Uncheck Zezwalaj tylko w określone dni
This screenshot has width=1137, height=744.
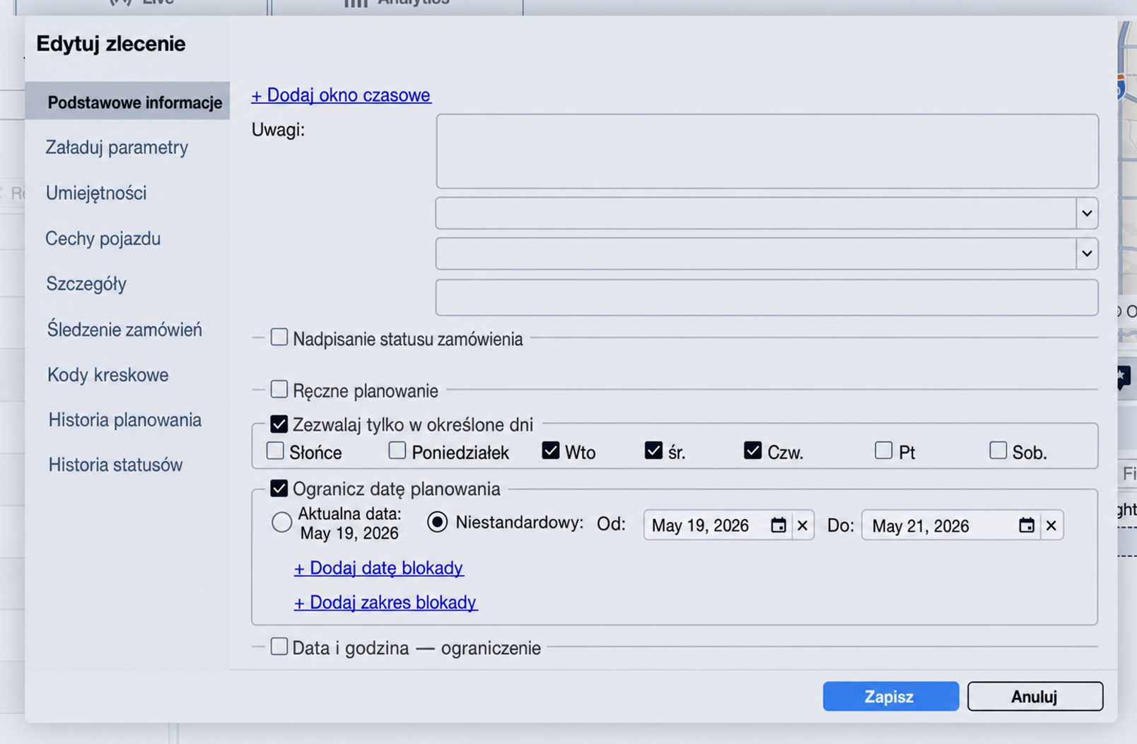tap(279, 424)
